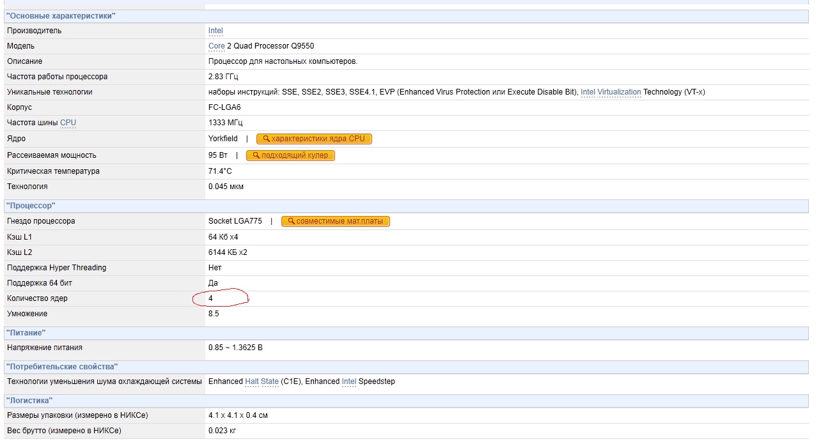Select the Да 64-bit support value
Screen dimensions: 830x446
[x=213, y=283]
